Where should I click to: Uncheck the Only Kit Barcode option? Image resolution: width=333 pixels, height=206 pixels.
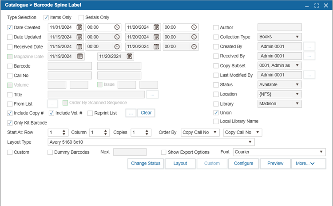point(10,123)
